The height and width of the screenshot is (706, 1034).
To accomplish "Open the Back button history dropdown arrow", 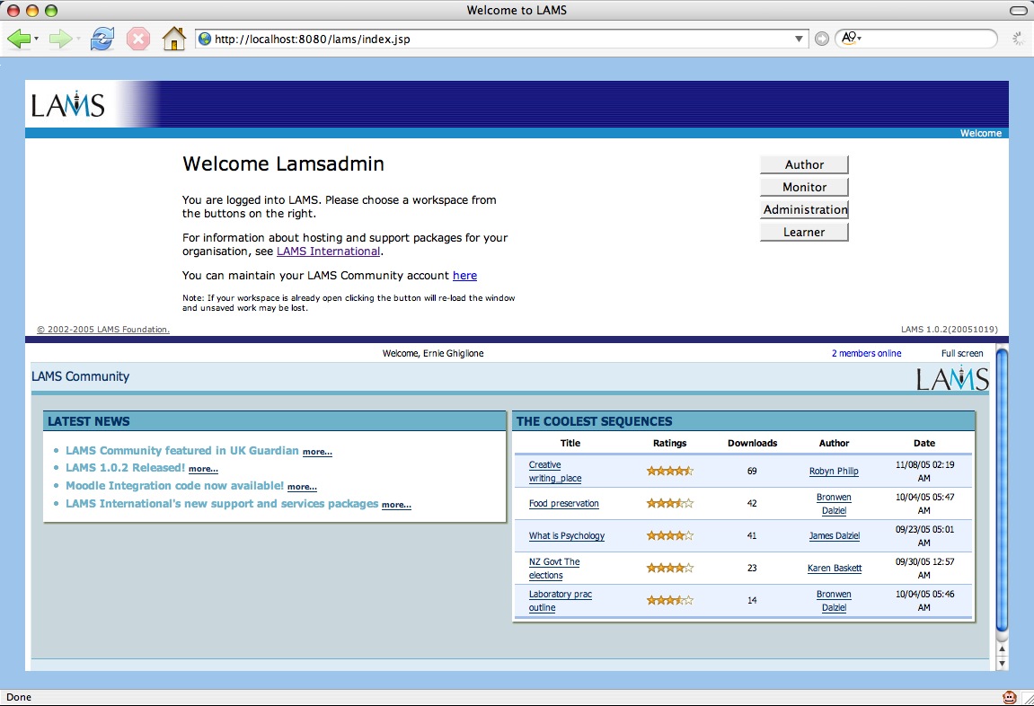I will 37,39.
